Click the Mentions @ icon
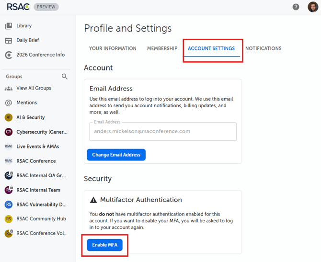This screenshot has width=321, height=262. tap(9, 103)
